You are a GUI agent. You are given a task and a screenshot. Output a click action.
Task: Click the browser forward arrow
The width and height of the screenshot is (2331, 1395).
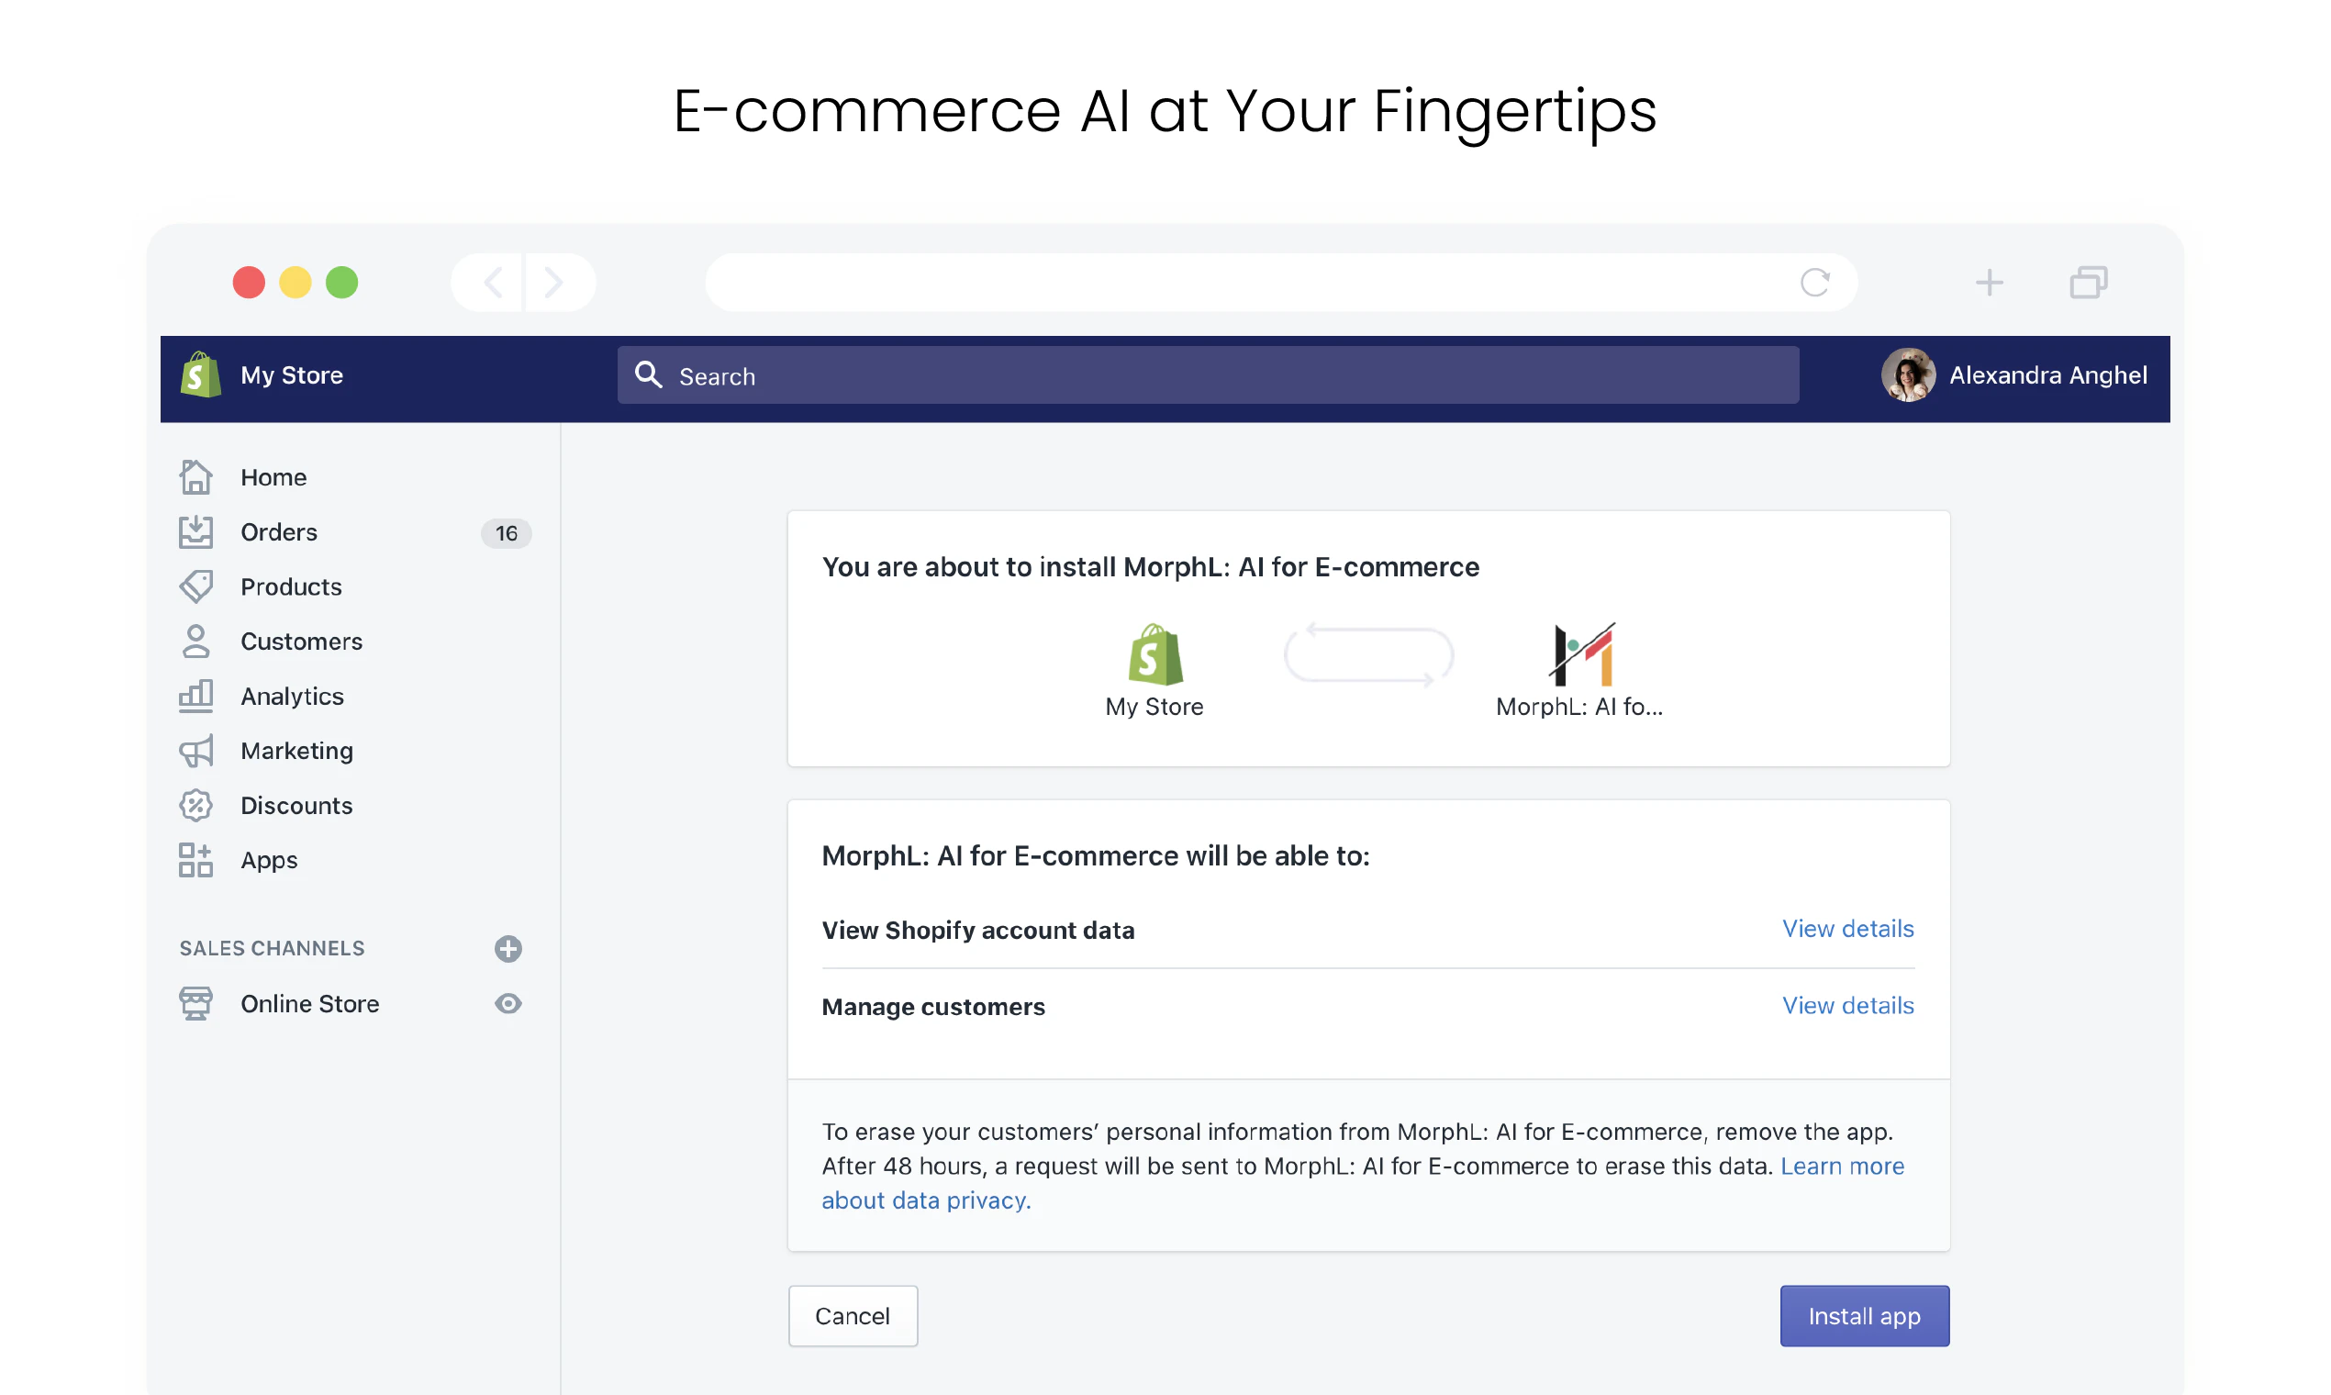pyautogui.click(x=554, y=282)
